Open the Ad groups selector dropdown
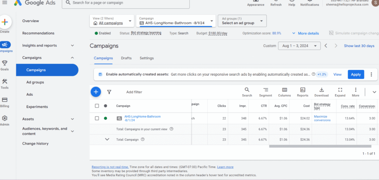 click(x=242, y=21)
